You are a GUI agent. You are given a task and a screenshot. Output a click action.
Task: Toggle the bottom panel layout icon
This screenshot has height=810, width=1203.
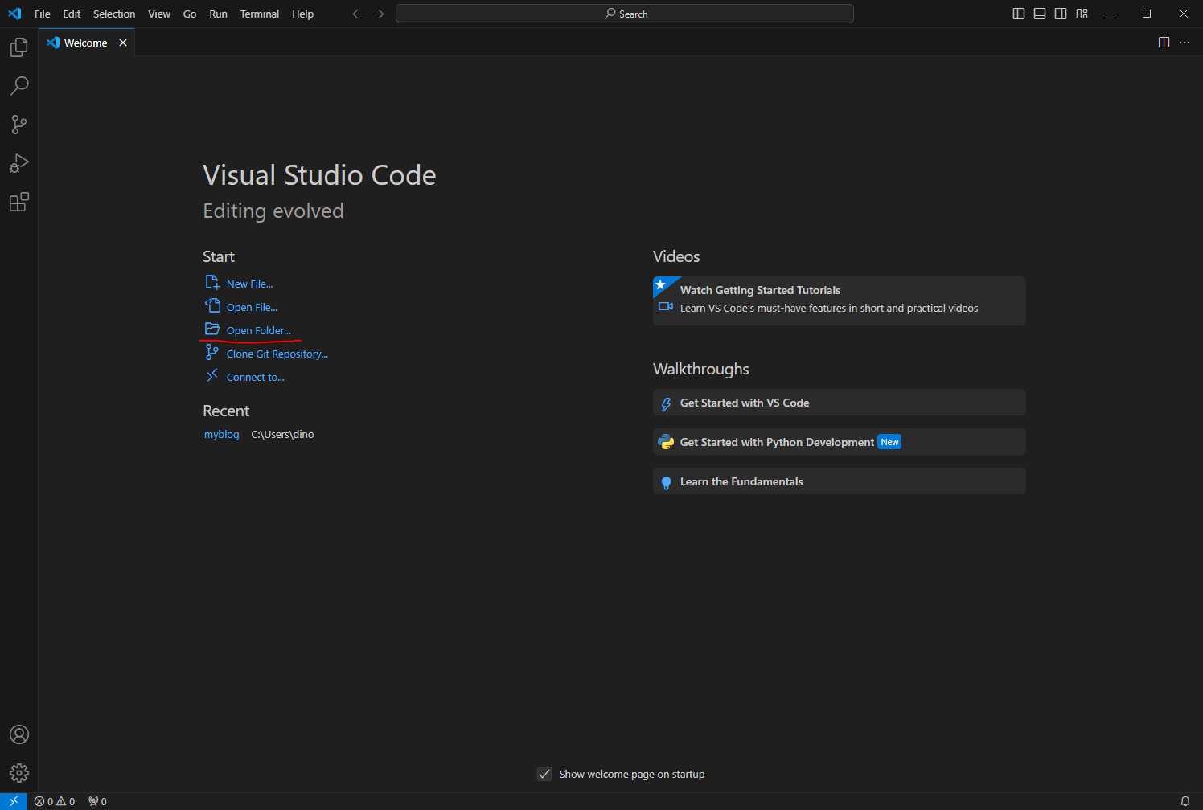point(1040,14)
